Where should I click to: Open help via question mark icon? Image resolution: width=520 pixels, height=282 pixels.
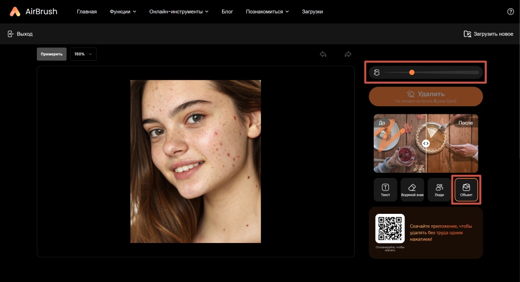click(510, 11)
